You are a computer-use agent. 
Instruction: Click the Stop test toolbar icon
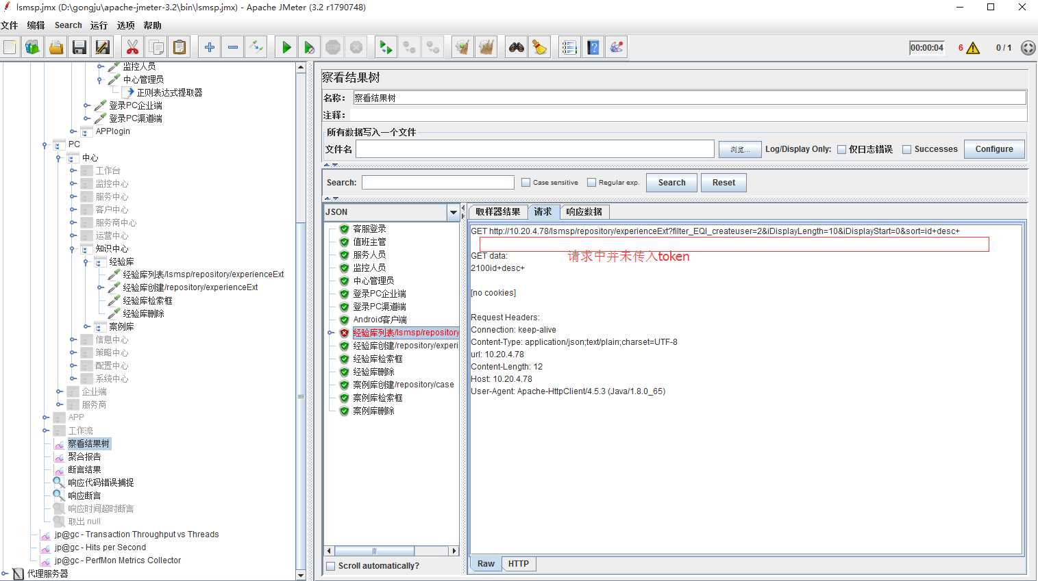[333, 47]
